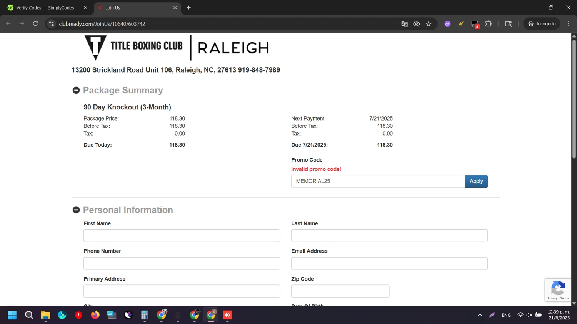The height and width of the screenshot is (324, 577).
Task: Click the 'Due Today:' label
Action: 98,145
